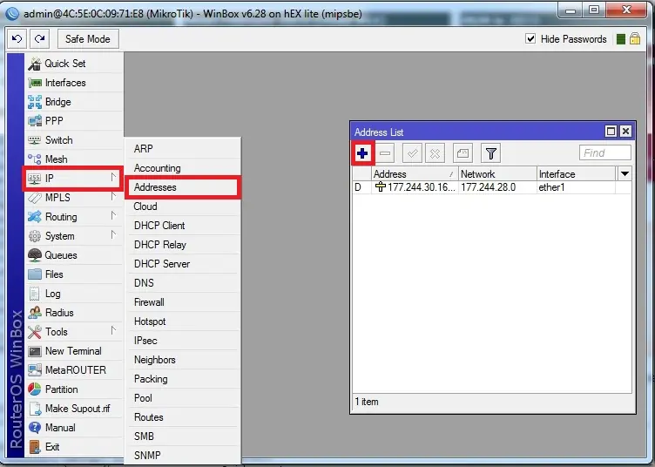The width and height of the screenshot is (655, 467).
Task: Click the Undo arrow icon
Action: pos(17,39)
